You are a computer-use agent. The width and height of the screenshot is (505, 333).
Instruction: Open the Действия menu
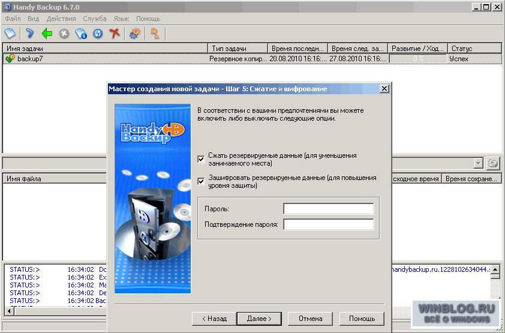(61, 19)
